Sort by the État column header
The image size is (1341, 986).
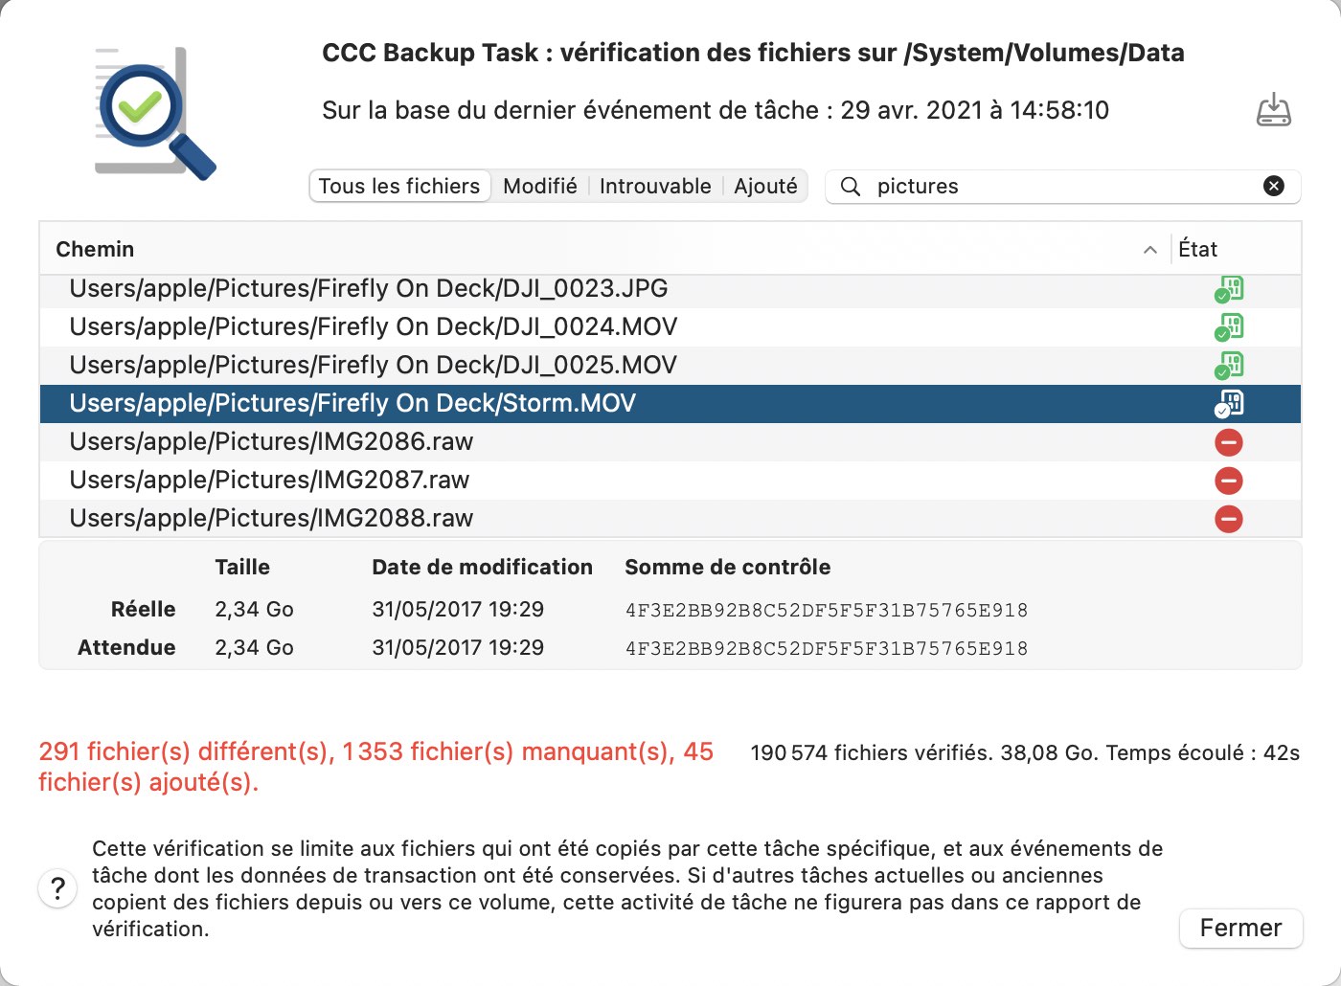click(1236, 249)
